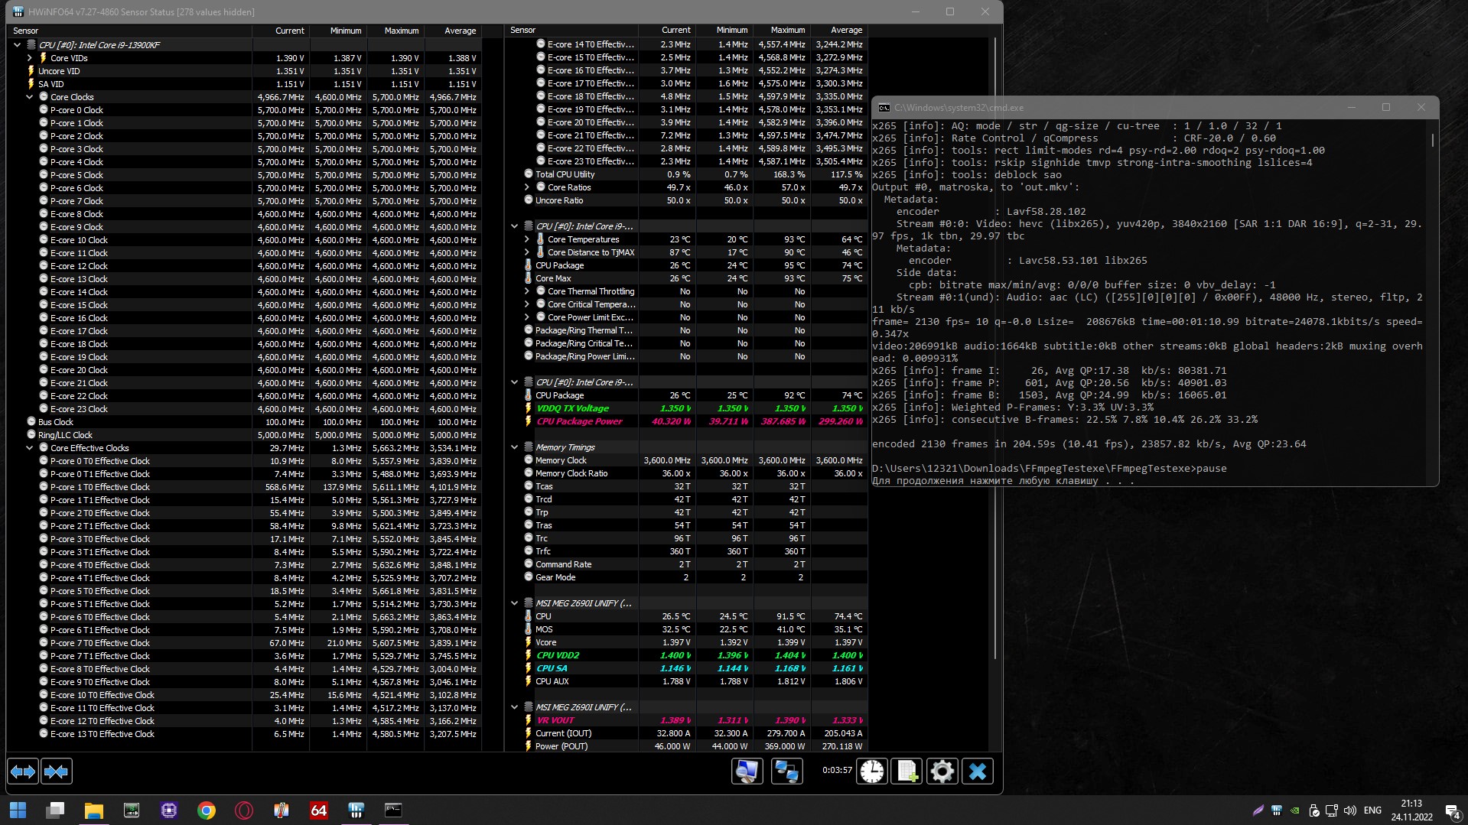Collapse the Core Clocks tree node
Screen dimensions: 1468x825
(x=30, y=97)
